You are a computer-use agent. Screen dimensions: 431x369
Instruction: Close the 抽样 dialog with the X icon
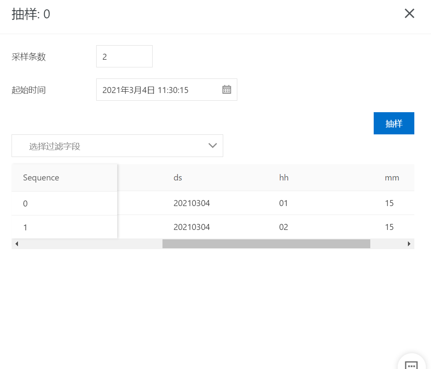[x=409, y=13]
